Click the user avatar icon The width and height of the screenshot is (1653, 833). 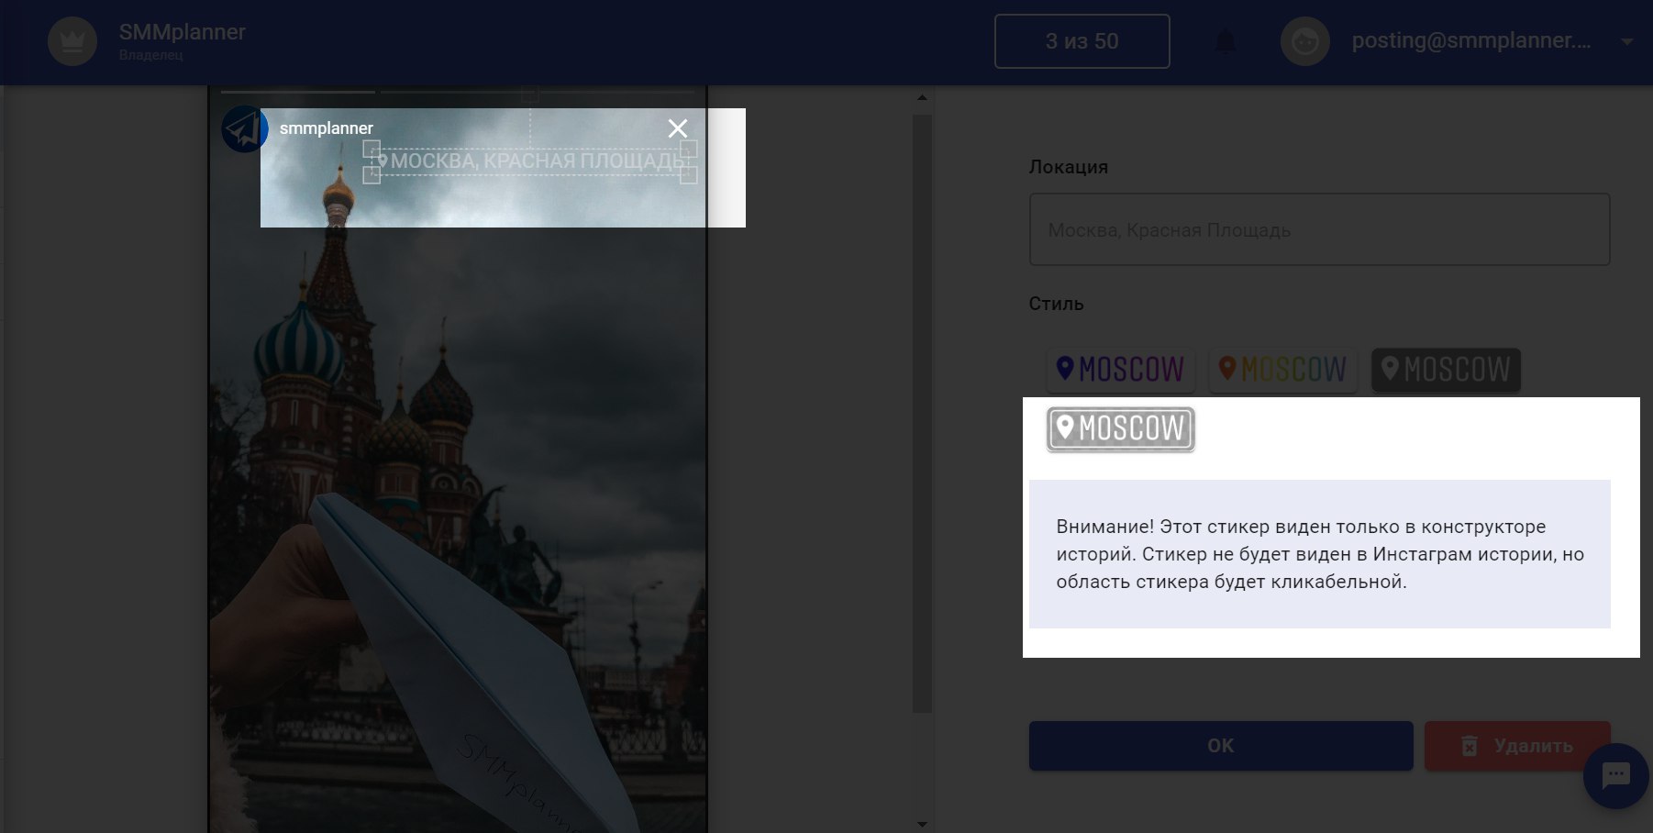click(x=1305, y=41)
